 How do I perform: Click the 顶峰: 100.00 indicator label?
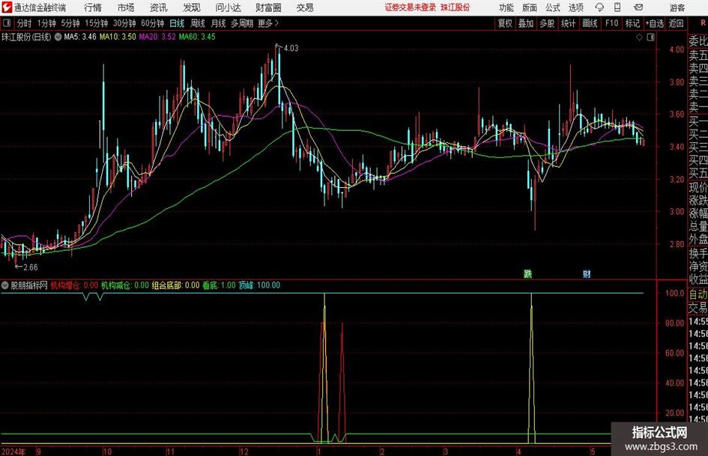(259, 285)
